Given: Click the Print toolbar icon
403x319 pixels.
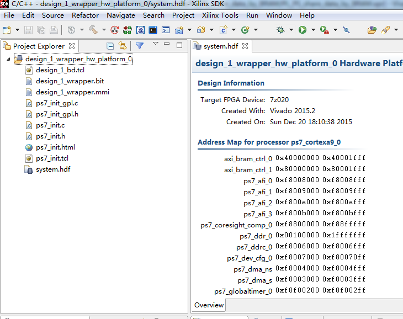Looking at the screenshot, I should 54,30.
